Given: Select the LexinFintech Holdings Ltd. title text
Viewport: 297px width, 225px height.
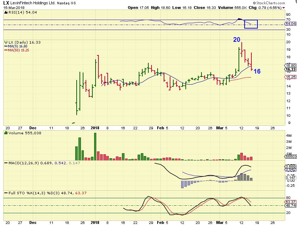Looking at the screenshot, I should [33, 3].
